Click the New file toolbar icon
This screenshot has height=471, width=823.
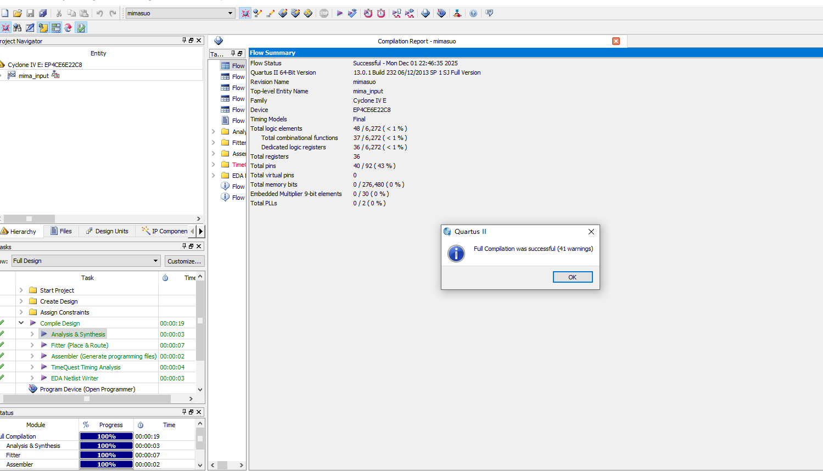[4, 13]
